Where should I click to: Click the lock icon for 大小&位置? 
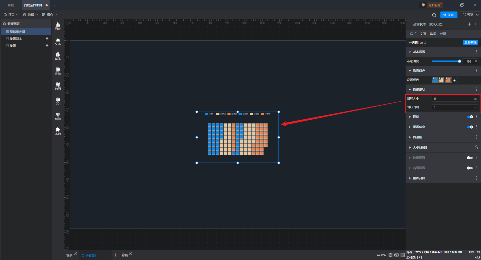coord(476,147)
